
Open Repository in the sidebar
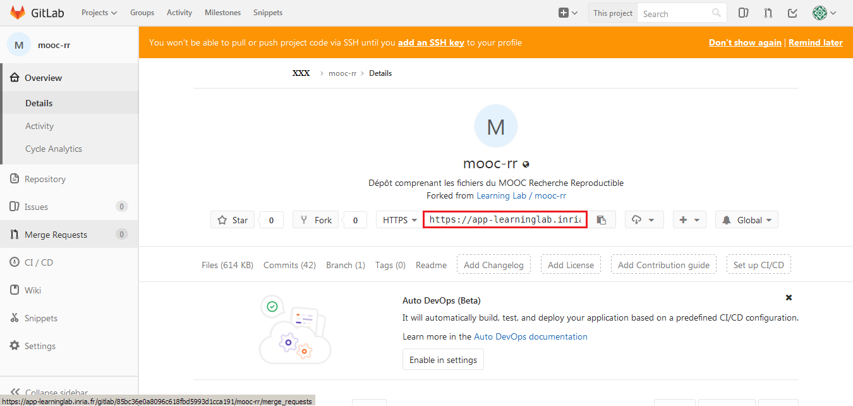[45, 179]
